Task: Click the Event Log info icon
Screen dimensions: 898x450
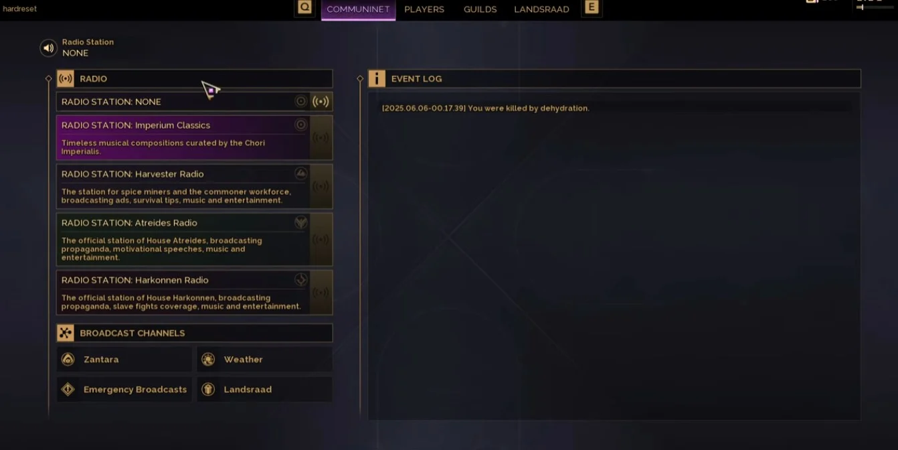Action: (377, 78)
